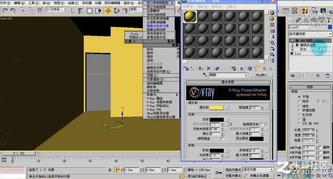Click the Line01 object name field
Screen dimensions: 333x179
tap(308, 27)
